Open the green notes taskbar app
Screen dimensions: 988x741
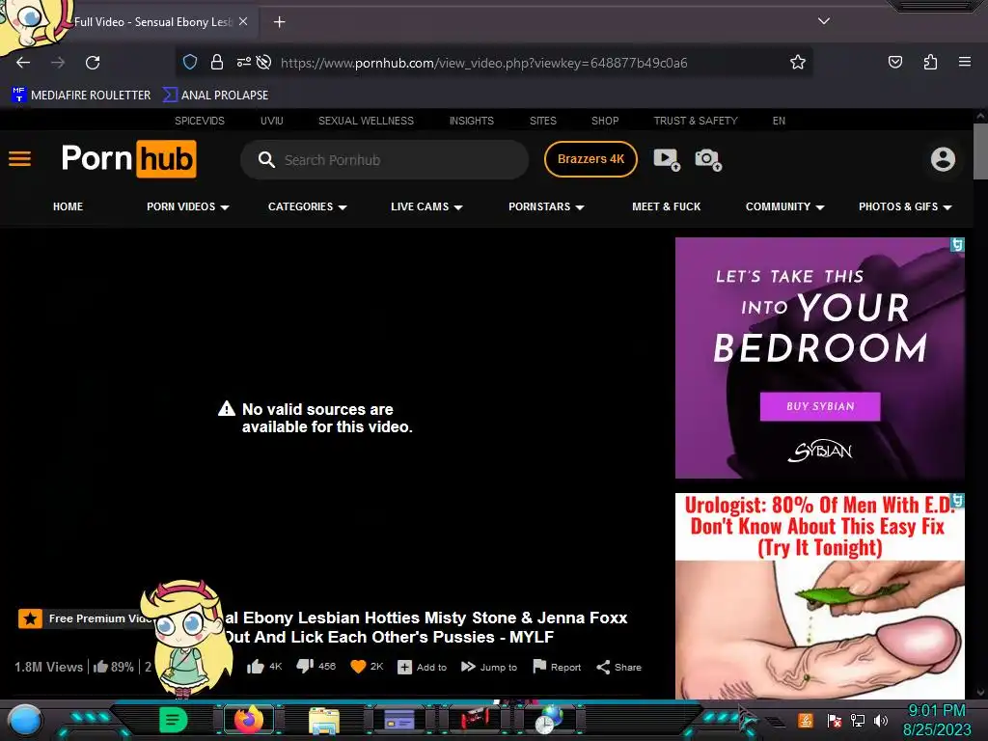tap(174, 720)
